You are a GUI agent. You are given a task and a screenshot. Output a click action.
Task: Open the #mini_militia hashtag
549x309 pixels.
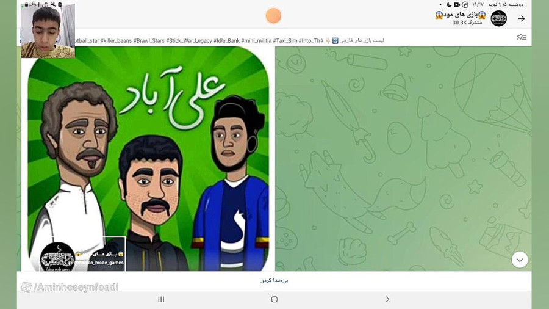pyautogui.click(x=256, y=41)
